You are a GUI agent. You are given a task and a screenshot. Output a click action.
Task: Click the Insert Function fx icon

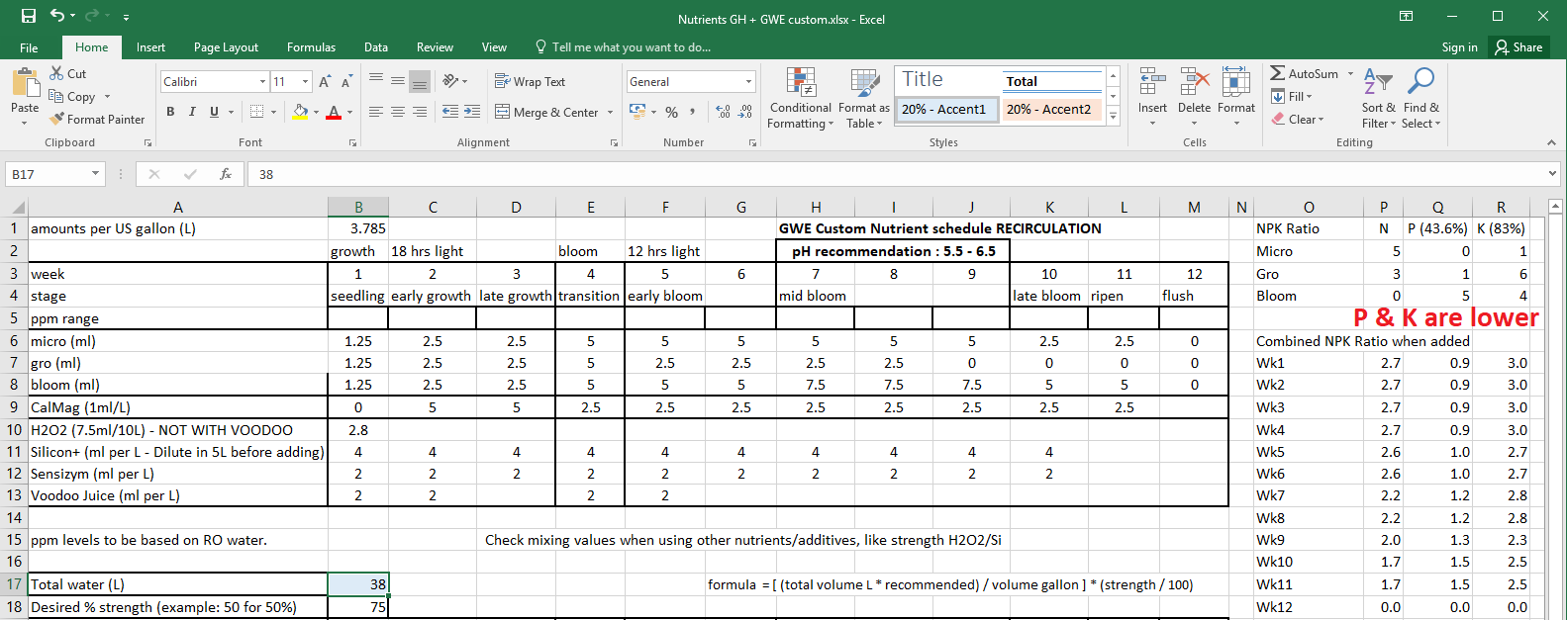point(226,174)
